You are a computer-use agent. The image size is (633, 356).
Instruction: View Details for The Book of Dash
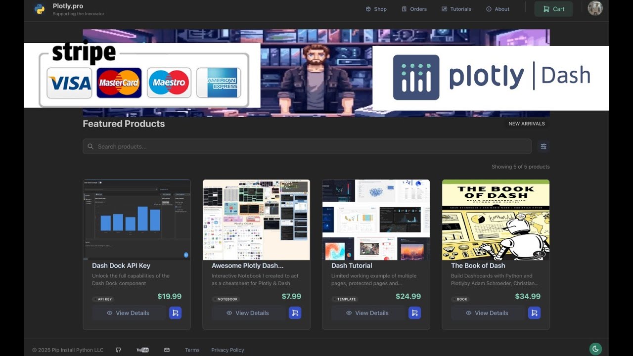(x=488, y=313)
